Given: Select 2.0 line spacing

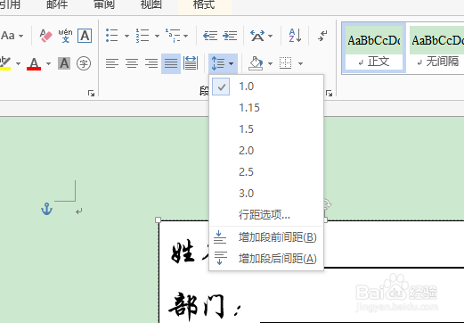Looking at the screenshot, I should [x=266, y=151].
